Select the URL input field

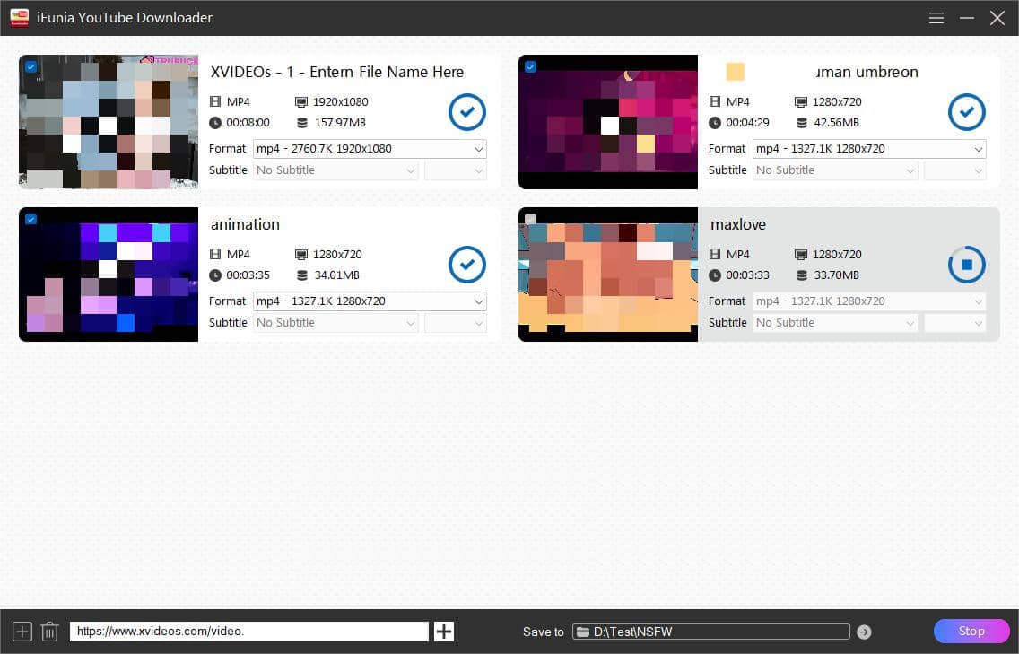[x=248, y=631]
